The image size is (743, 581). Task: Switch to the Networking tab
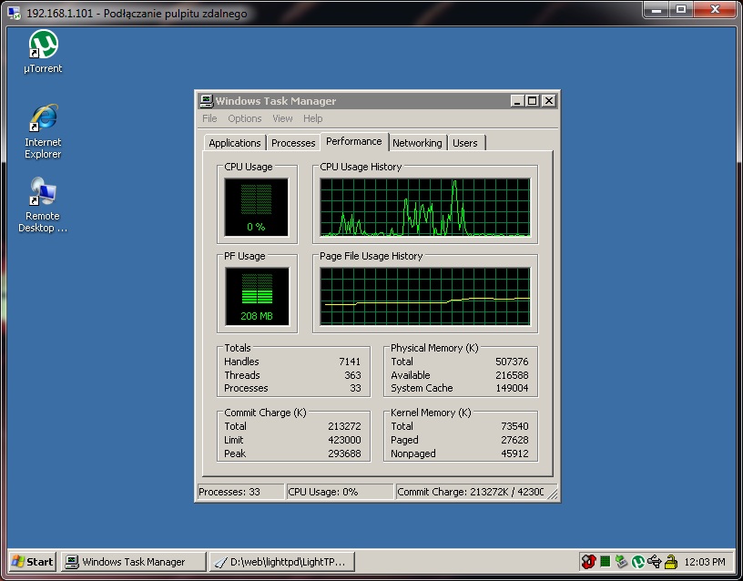pos(417,143)
